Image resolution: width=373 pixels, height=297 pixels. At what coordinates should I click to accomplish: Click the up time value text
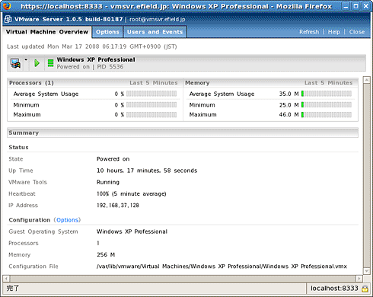pos(147,171)
